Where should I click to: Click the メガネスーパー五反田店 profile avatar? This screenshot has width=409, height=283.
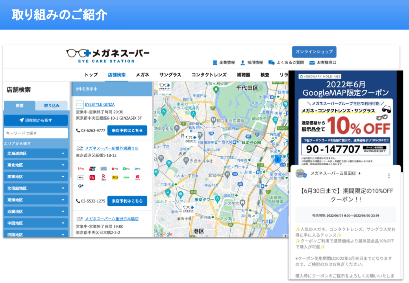300,174
